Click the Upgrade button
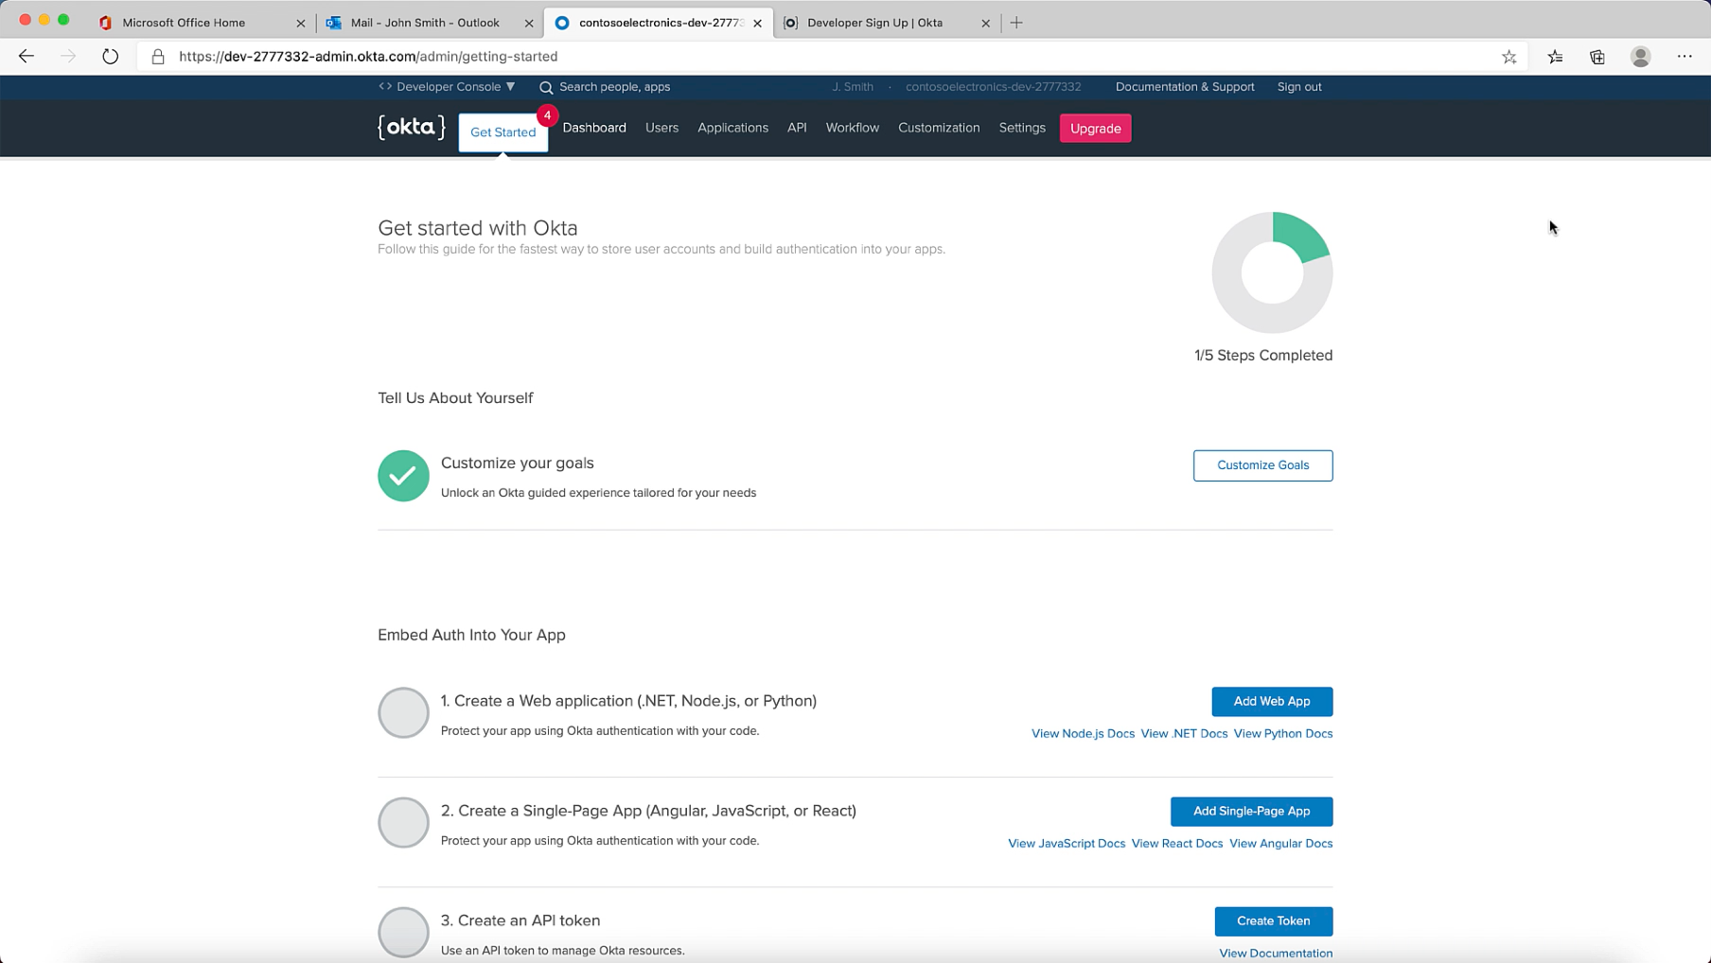This screenshot has height=963, width=1711. [1096, 129]
